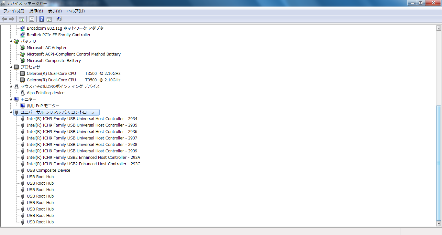This screenshot has width=442, height=235.
Task: Collapse the プロセッサ category
Action: pyautogui.click(x=11, y=67)
